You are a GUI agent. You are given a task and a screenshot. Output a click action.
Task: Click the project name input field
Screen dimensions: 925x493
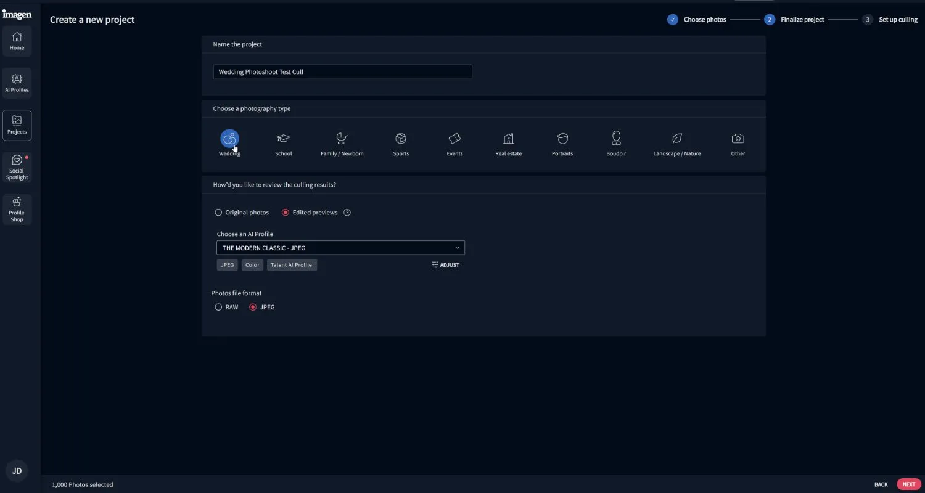point(342,72)
